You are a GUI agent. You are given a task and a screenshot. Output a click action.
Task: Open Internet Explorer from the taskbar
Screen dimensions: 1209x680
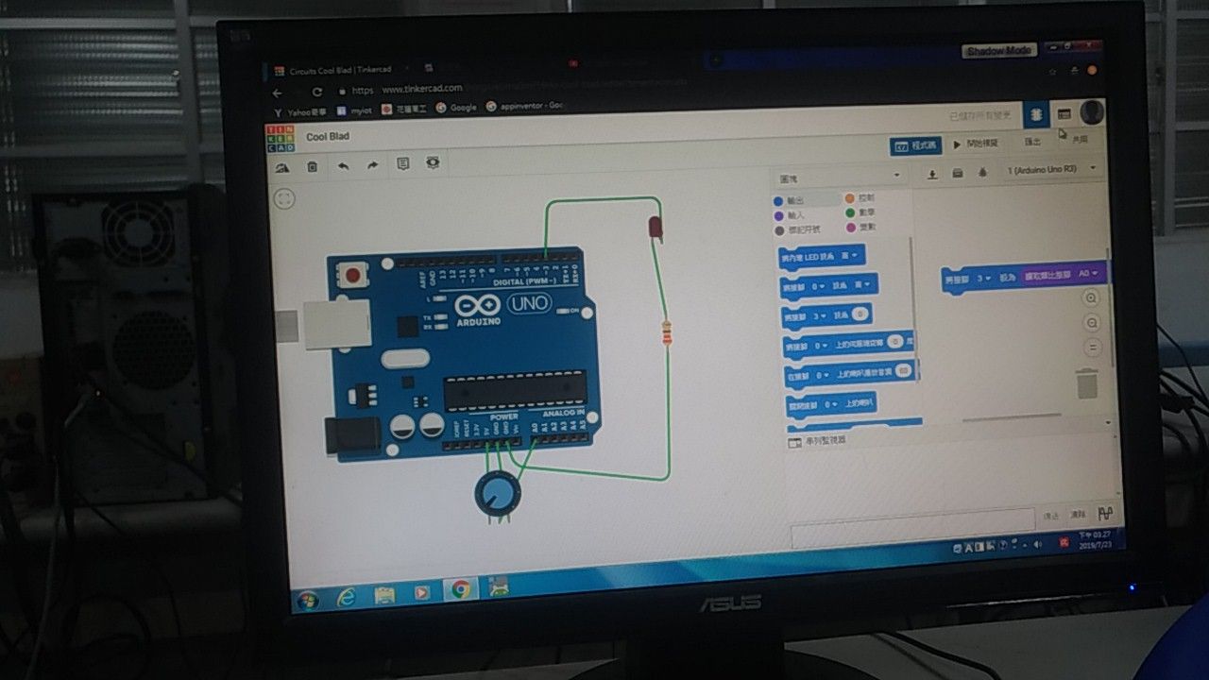coord(346,597)
